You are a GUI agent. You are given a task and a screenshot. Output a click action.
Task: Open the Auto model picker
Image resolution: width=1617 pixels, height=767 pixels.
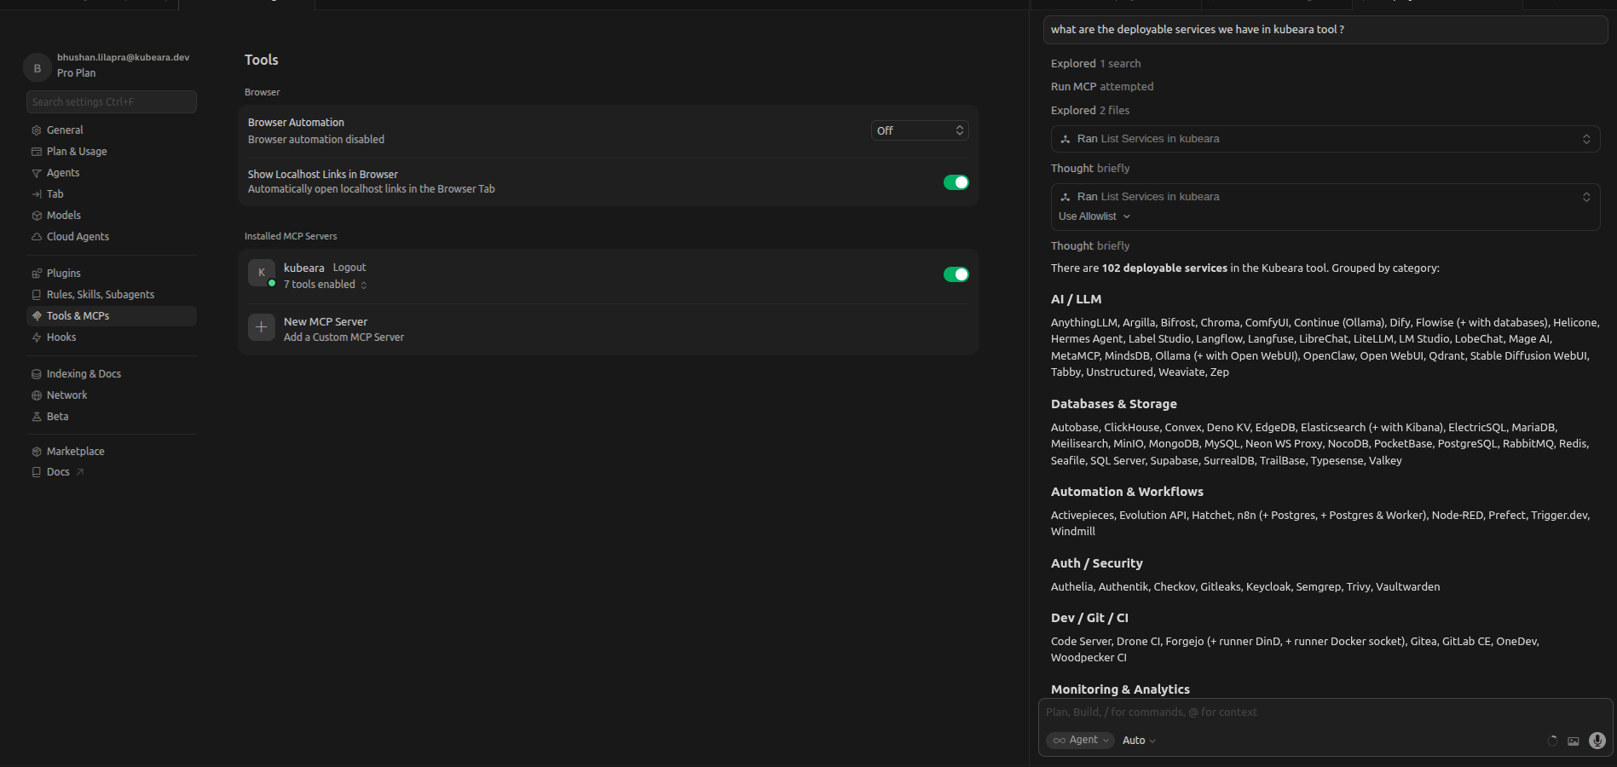(x=1139, y=741)
